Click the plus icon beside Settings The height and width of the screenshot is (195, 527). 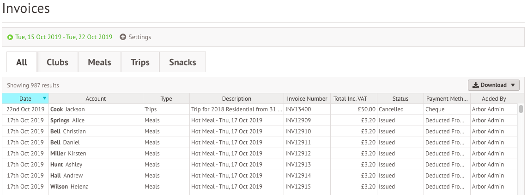[x=123, y=37]
